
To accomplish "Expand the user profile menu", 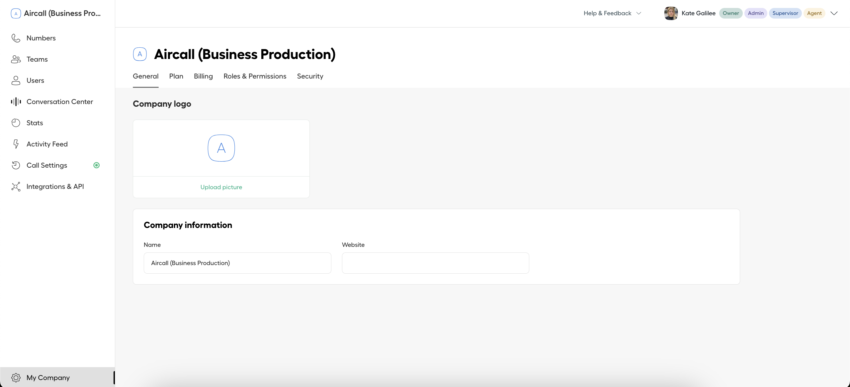I will [834, 13].
